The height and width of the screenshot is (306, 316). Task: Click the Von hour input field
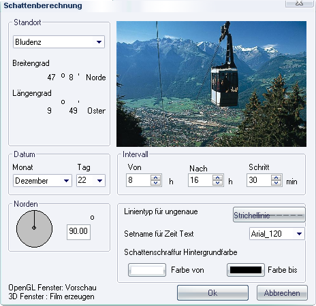138,180
